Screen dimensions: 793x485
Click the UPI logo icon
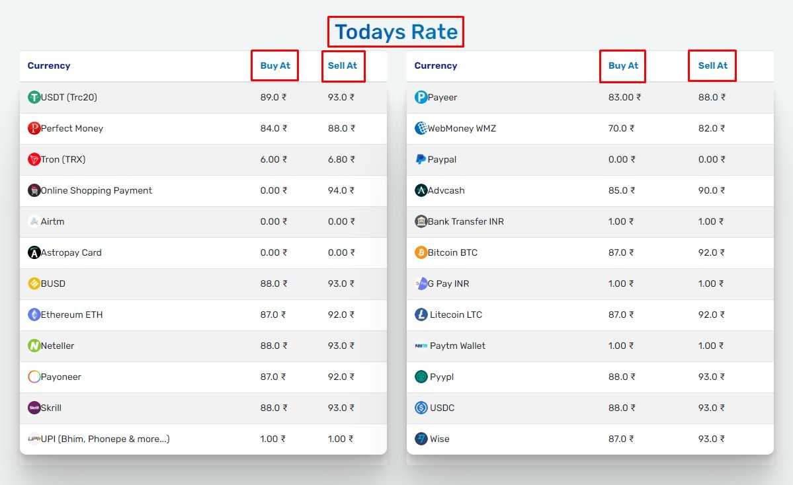click(x=34, y=439)
